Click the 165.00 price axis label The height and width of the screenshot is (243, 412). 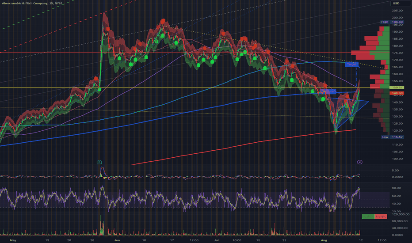397,67
